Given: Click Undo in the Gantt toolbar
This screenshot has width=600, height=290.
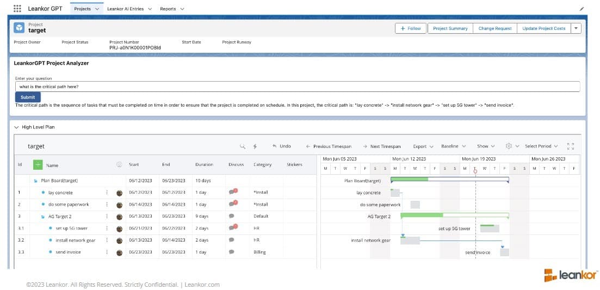Looking at the screenshot, I should (x=282, y=146).
